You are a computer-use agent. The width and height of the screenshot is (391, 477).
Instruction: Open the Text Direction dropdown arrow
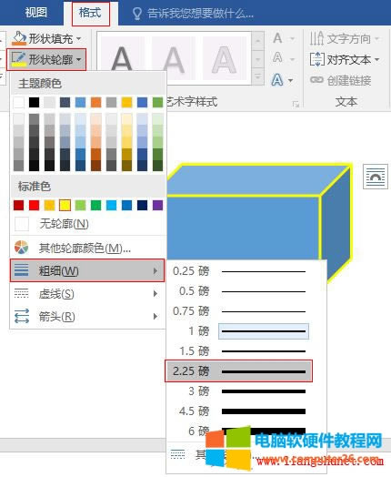(377, 38)
